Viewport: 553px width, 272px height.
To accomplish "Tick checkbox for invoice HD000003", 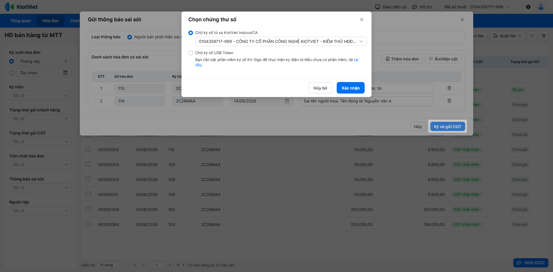I will pyautogui.click(x=88, y=179).
